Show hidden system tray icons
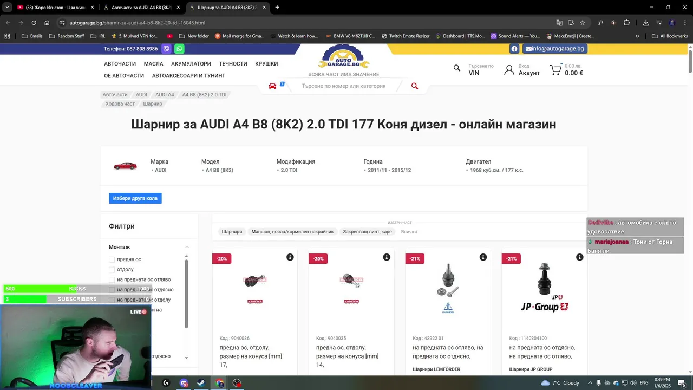This screenshot has width=693, height=390. coord(590,383)
